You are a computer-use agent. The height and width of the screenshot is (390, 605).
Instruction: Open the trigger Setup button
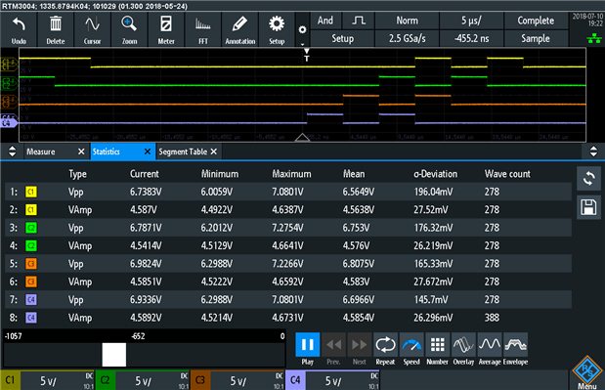pyautogui.click(x=343, y=38)
